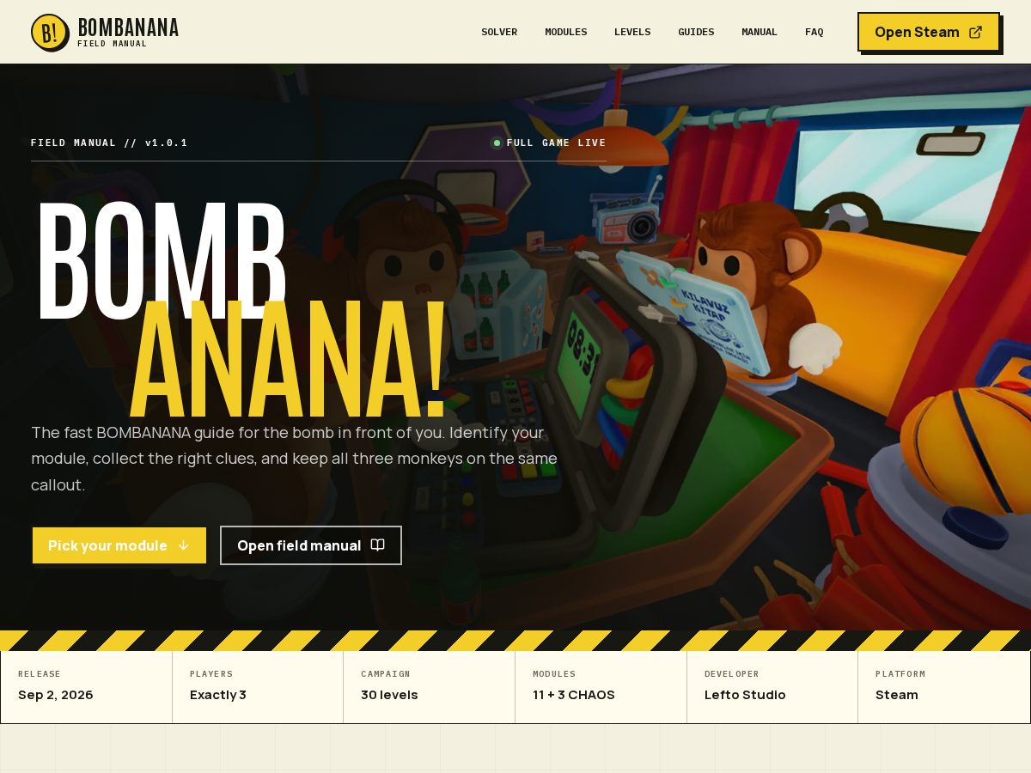Open the Solver nav item
This screenshot has width=1031, height=773.
[x=499, y=32]
